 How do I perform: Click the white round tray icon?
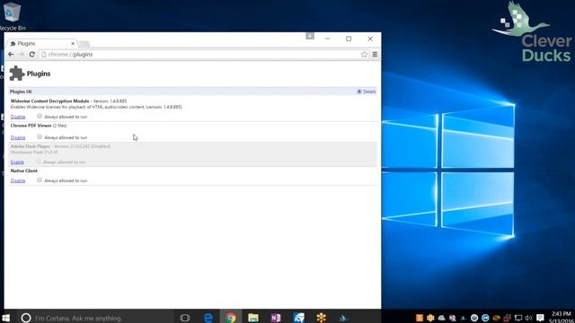474,318
